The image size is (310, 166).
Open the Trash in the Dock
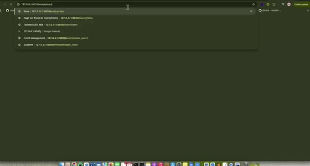pos(246,164)
